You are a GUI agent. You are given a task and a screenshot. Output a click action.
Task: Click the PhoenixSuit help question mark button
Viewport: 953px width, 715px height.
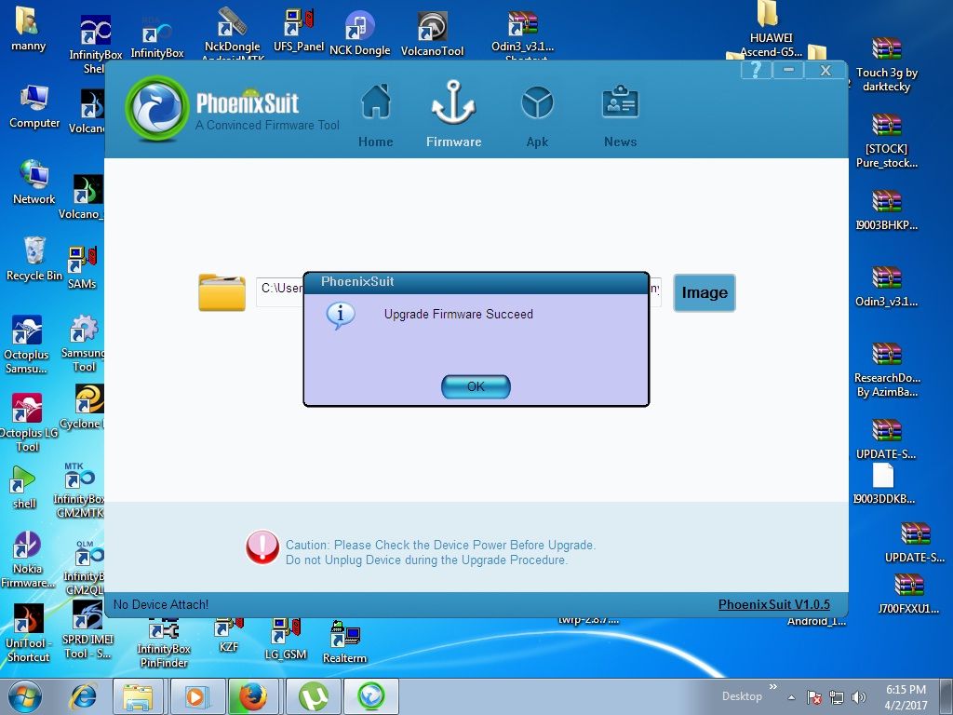756,71
